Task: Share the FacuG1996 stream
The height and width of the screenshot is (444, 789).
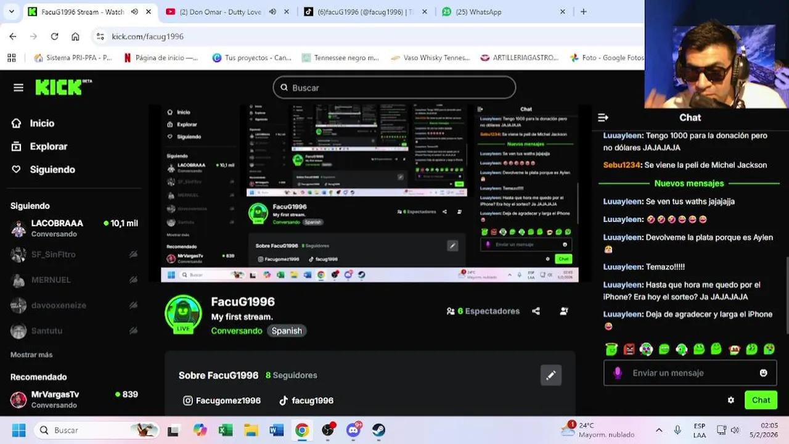Action: tap(536, 311)
